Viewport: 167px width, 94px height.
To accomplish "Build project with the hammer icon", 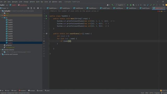I will pyautogui.click(x=112, y=5).
